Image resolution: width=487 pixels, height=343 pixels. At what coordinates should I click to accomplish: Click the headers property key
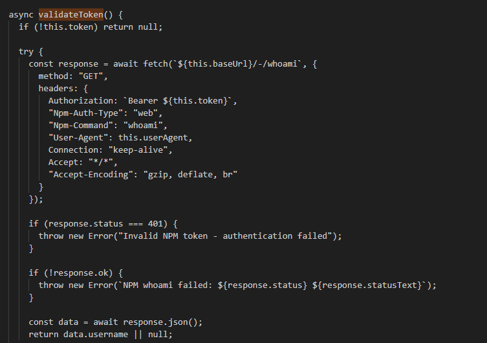(58, 88)
